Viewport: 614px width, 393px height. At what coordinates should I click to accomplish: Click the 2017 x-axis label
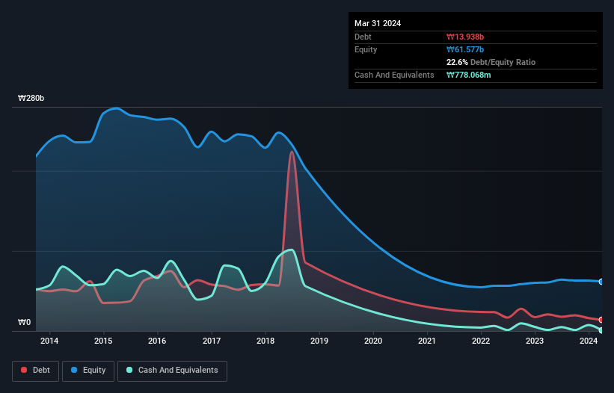[212, 341]
